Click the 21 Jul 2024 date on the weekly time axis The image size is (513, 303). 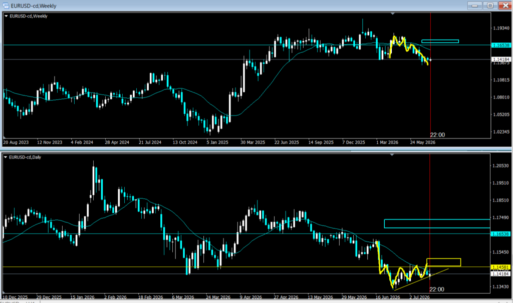150,142
